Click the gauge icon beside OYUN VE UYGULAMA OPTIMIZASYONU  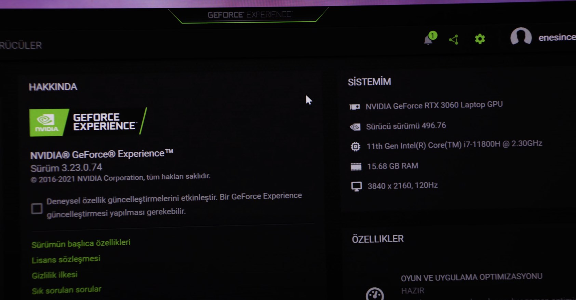pos(375,294)
